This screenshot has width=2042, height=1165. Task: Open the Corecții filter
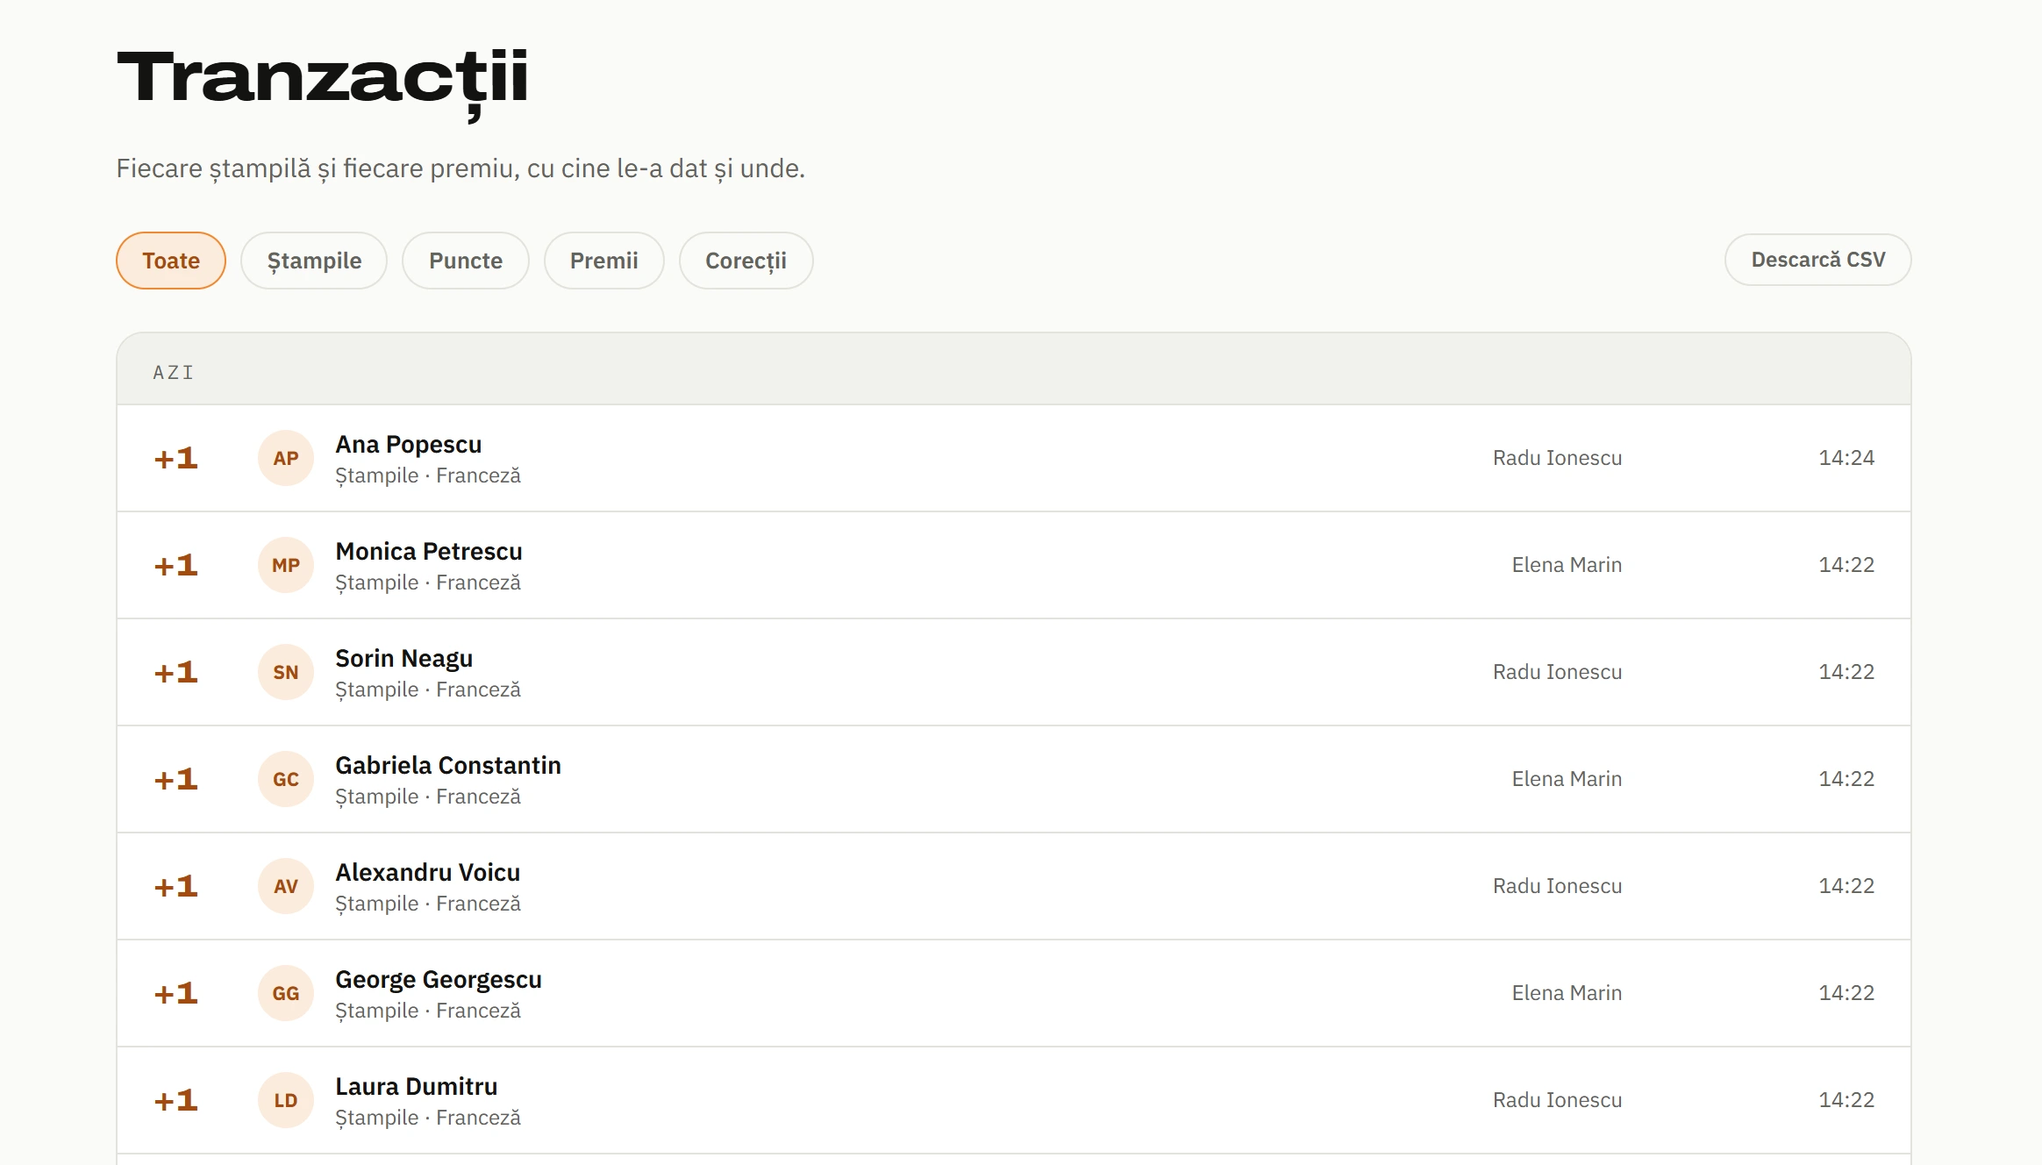coord(746,261)
